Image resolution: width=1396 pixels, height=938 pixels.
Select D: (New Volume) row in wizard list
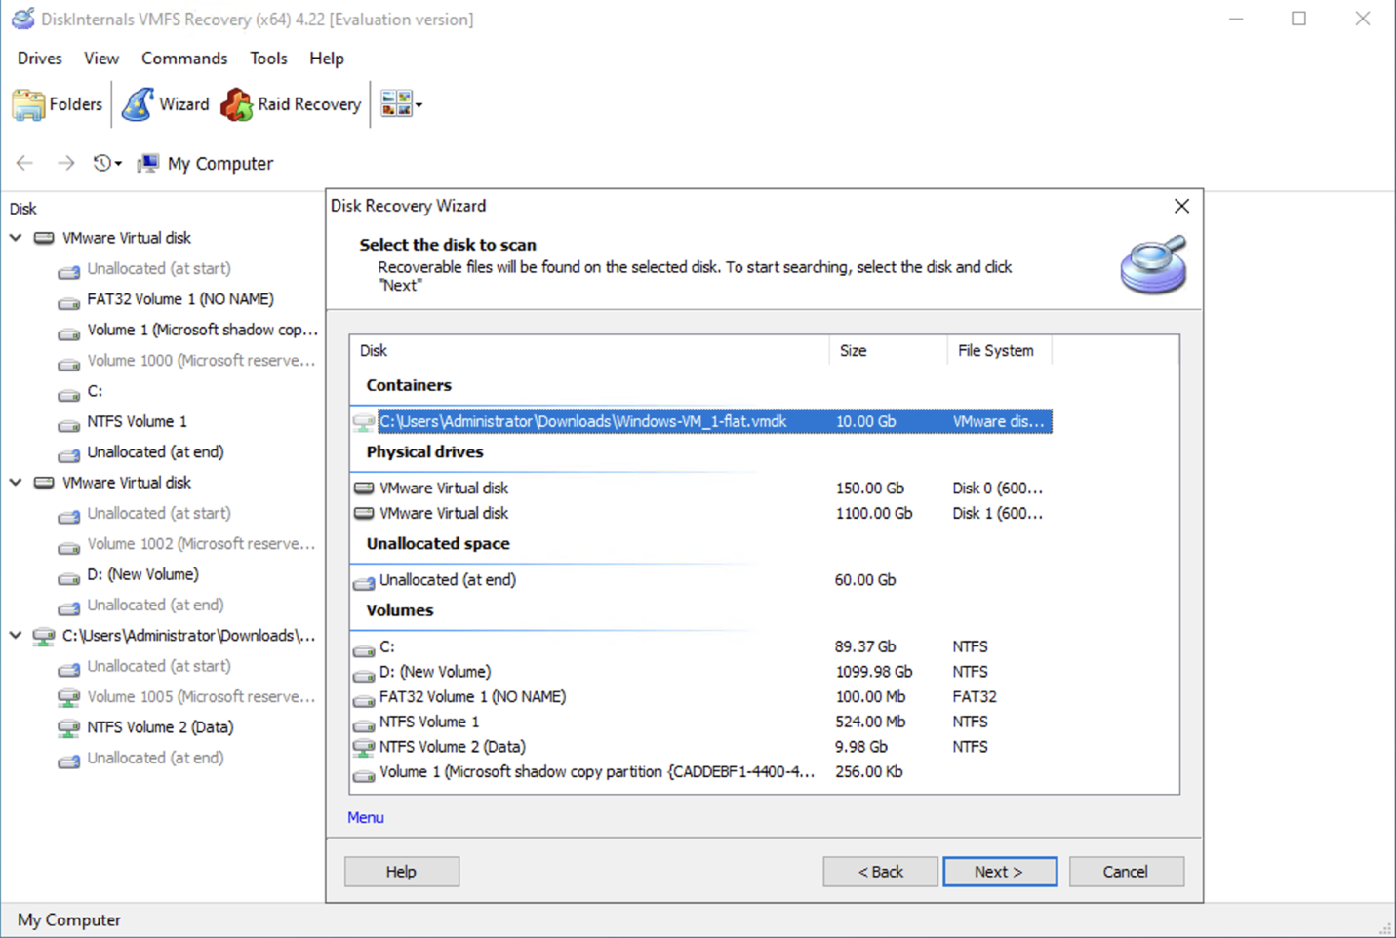(x=700, y=672)
